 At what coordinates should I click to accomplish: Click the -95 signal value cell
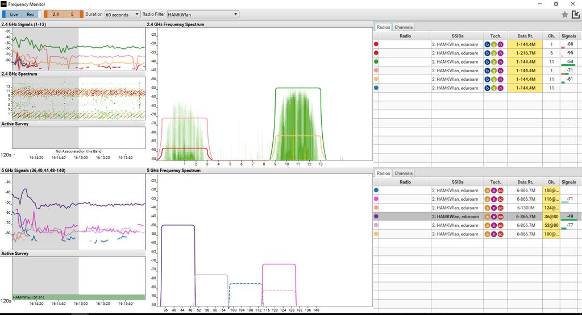[569, 53]
